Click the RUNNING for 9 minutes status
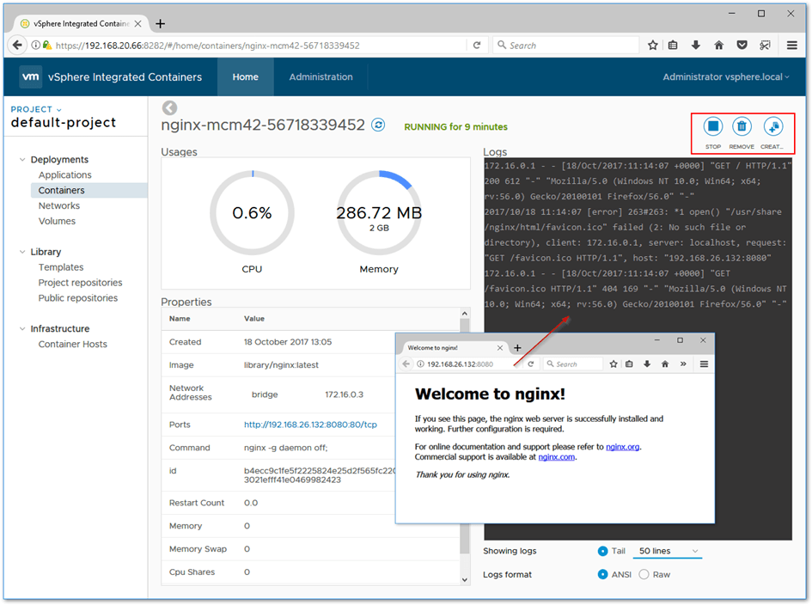 tap(455, 127)
